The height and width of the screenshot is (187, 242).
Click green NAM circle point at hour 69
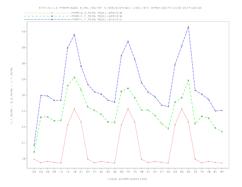[188, 80]
